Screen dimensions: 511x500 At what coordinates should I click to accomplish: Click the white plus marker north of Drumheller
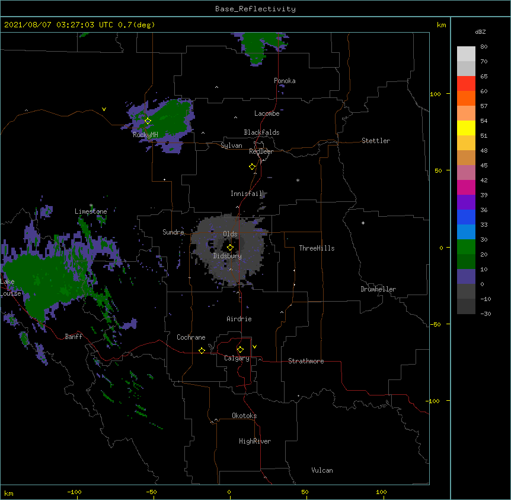(x=363, y=223)
